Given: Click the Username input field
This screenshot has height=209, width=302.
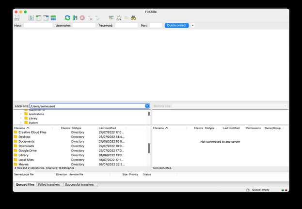Looking at the screenshot, I should pos(84,25).
